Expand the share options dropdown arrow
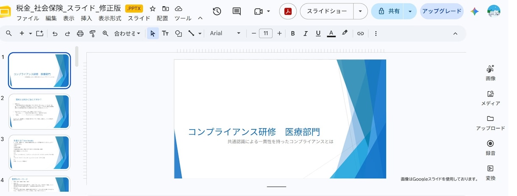Screen dimensions: 517x196 (x=410, y=11)
